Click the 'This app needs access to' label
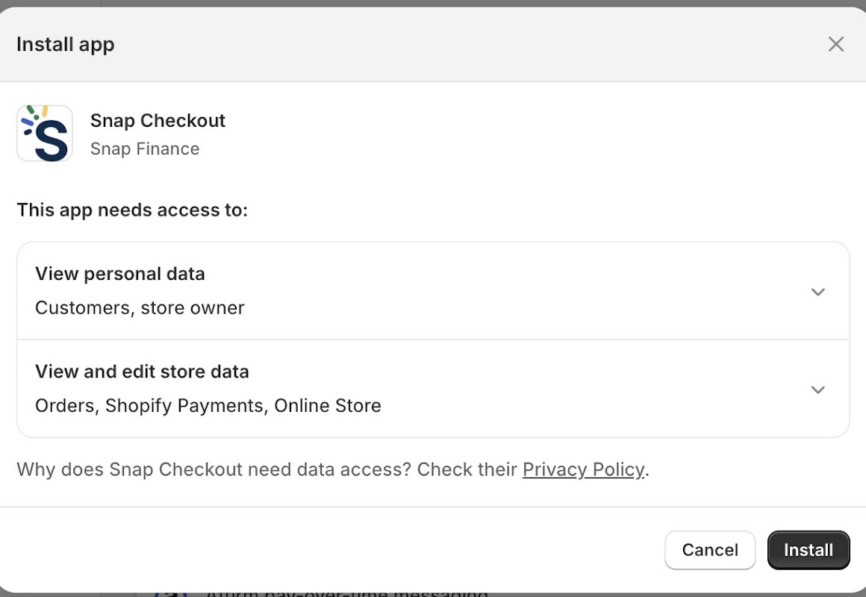Screen dimensions: 866x597 132,210
